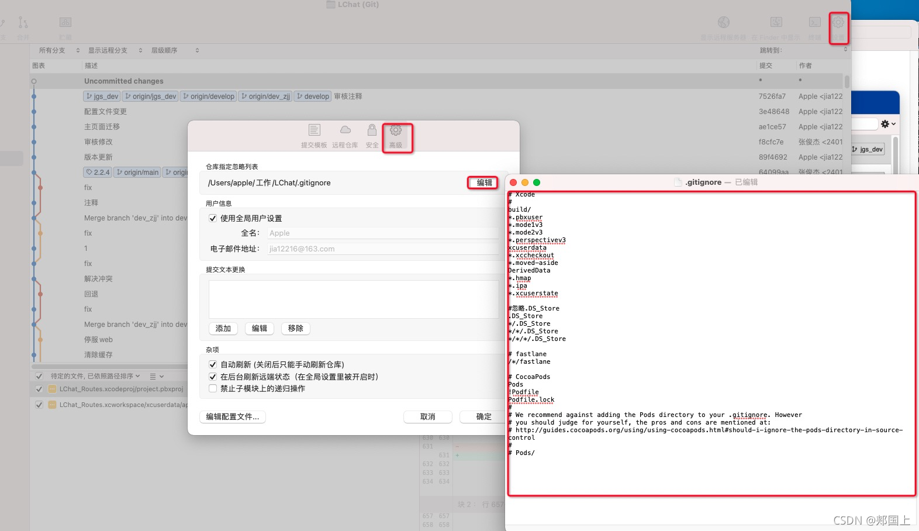Switch to the 高级 settings tab
Screen dimensions: 919x531
(396, 136)
